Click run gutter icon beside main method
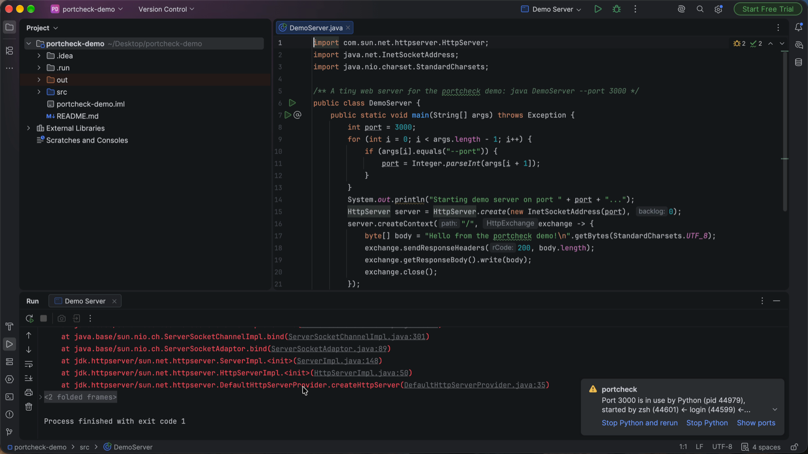The width and height of the screenshot is (808, 454). tap(288, 115)
